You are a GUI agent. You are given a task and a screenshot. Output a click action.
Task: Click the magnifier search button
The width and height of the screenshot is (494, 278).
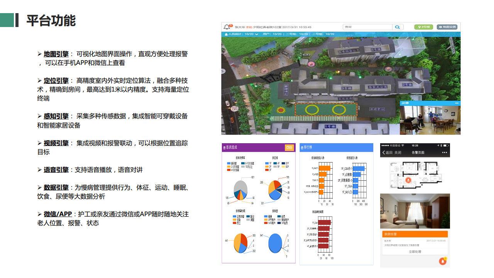tap(398, 27)
